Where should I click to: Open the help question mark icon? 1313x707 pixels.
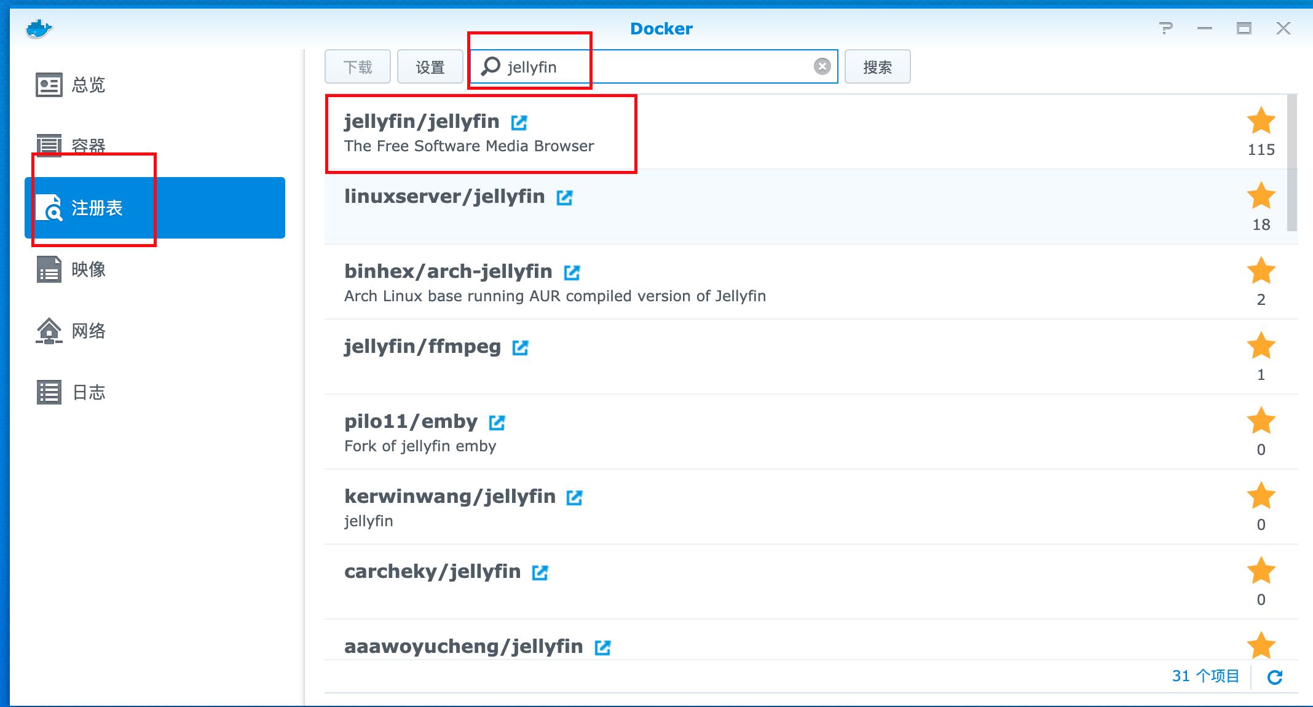[x=1166, y=28]
